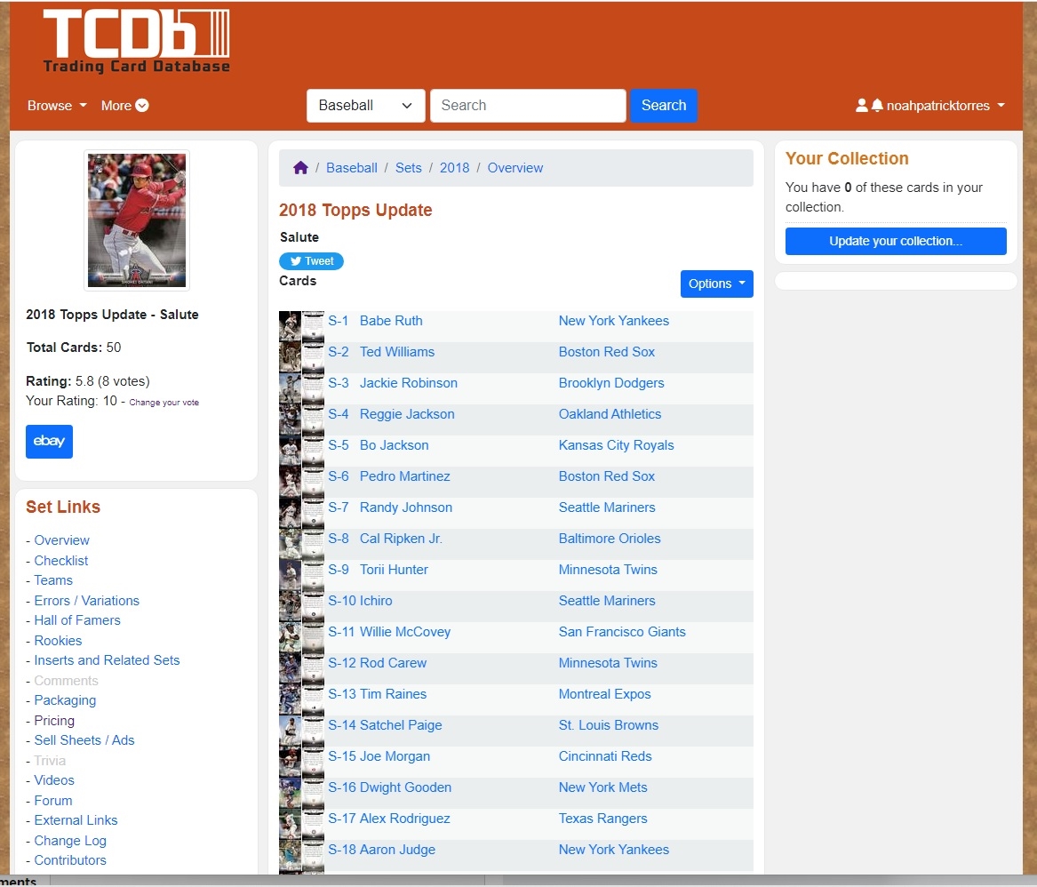
Task: Click the Shohei Ohtani set cover image
Action: tap(137, 220)
